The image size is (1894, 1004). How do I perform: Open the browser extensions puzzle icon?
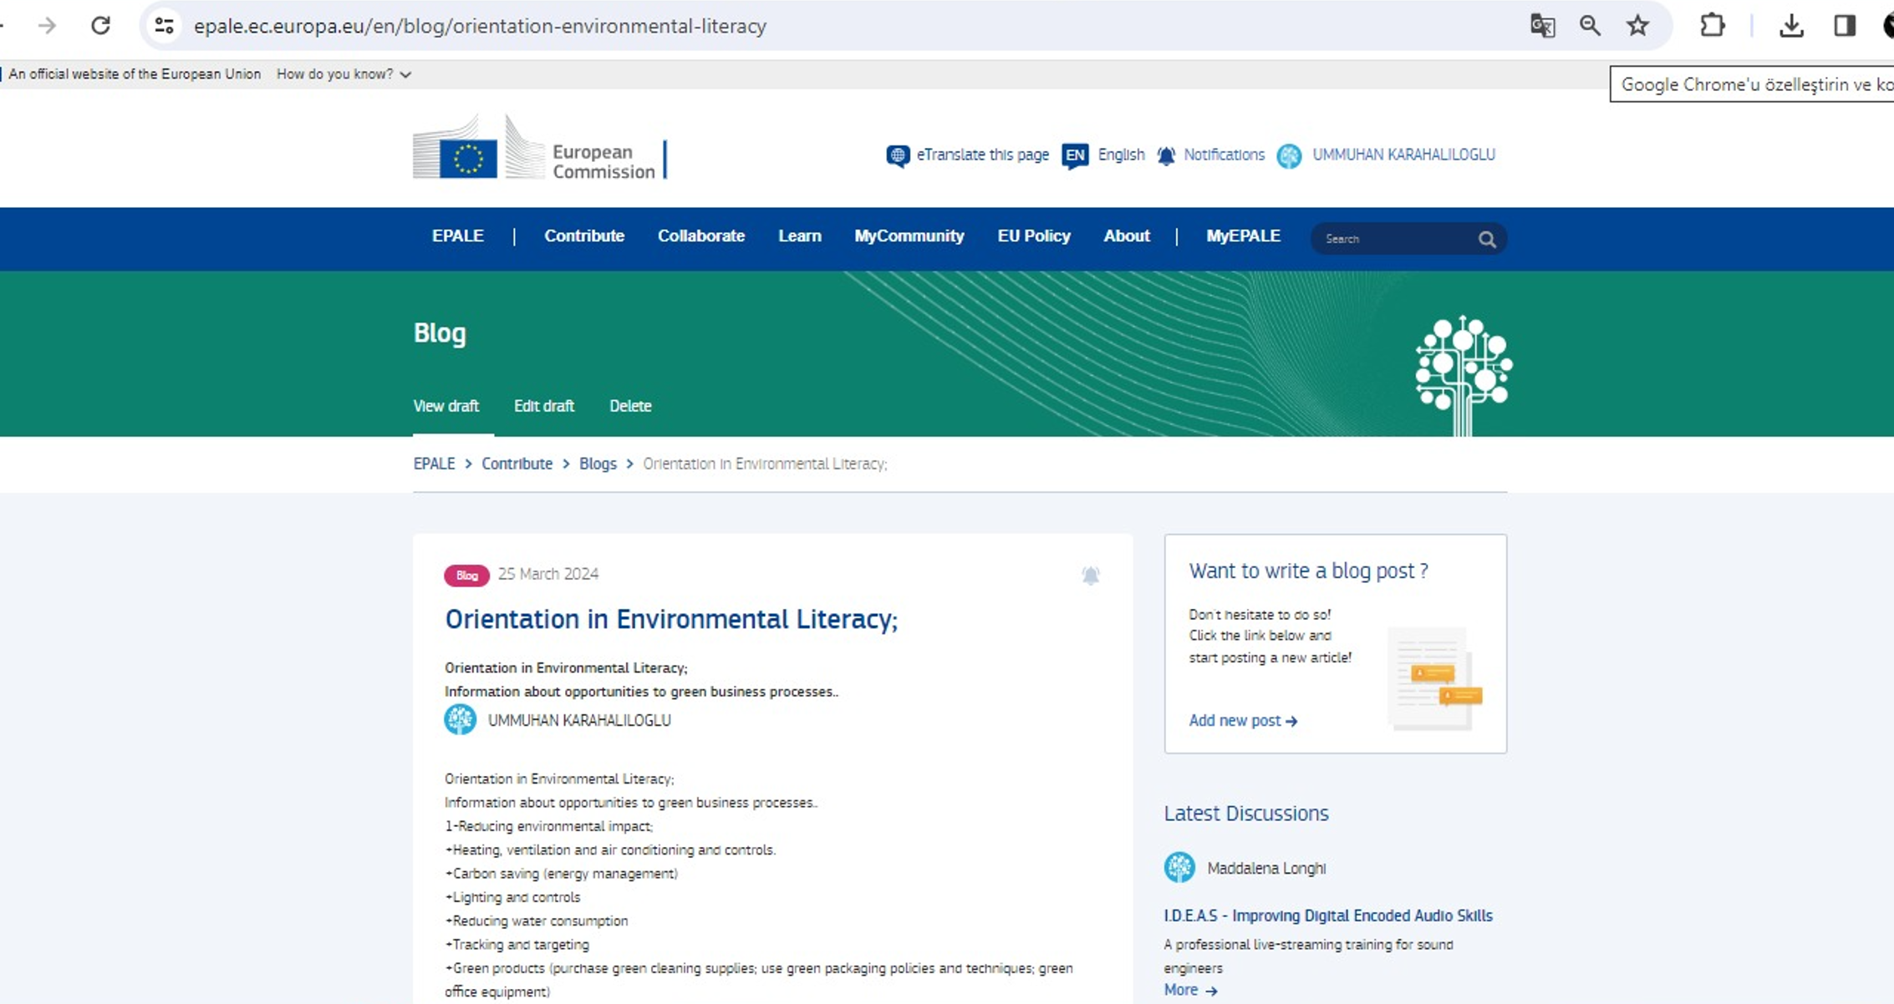pyautogui.click(x=1712, y=26)
